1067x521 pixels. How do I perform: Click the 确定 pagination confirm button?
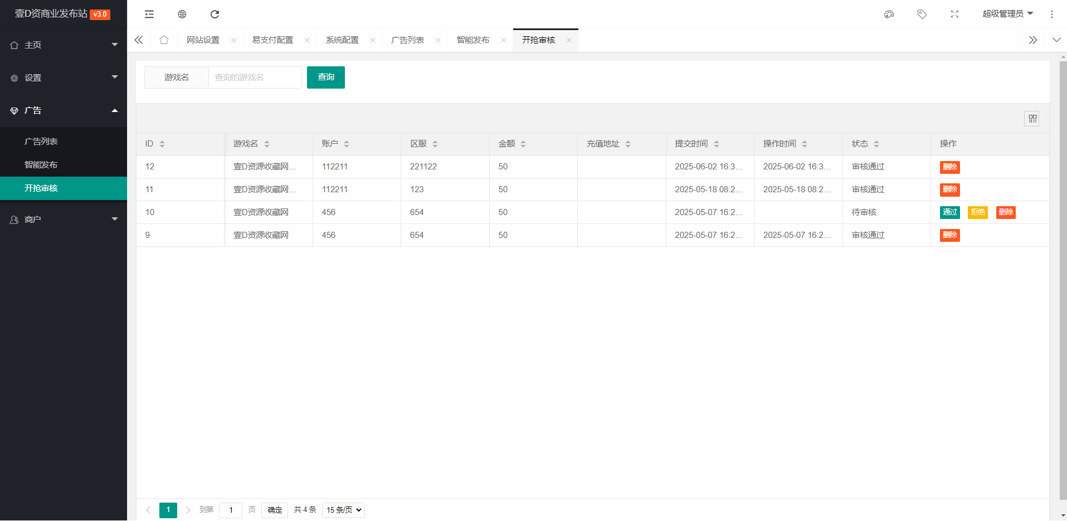point(275,510)
